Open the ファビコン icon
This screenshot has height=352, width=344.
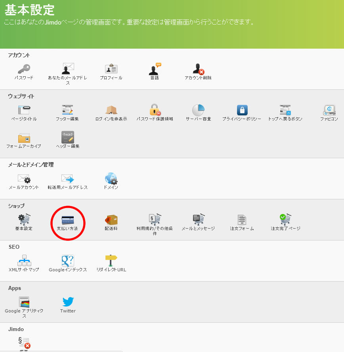tap(329, 110)
